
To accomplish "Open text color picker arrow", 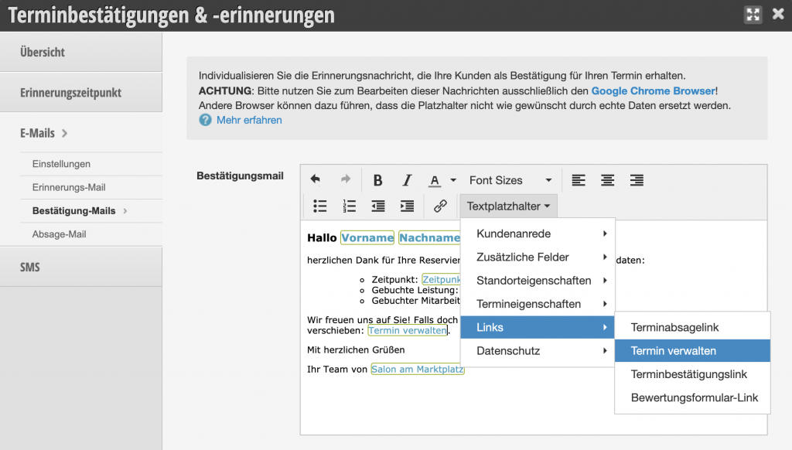I will point(453,180).
